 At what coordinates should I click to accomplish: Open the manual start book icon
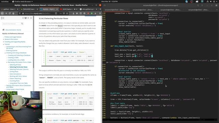point(26,18)
